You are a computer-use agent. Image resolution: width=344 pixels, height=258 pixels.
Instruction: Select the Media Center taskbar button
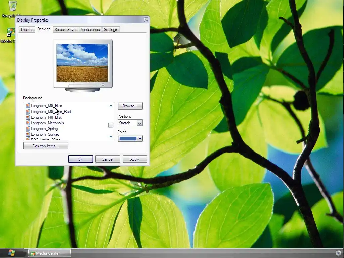[x=49, y=253]
